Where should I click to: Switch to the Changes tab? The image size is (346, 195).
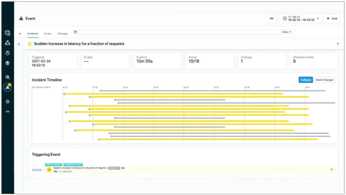point(63,34)
